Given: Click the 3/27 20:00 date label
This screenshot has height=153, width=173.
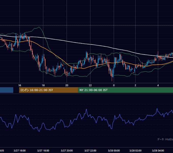Looking at the screenshot, I should pos(67,150).
